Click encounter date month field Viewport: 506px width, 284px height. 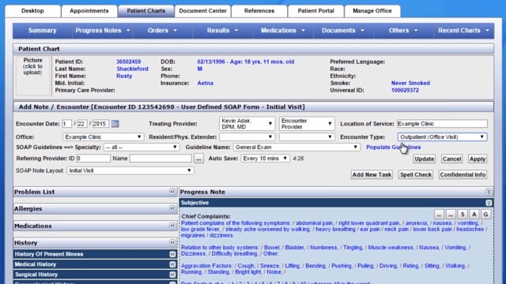coord(66,124)
